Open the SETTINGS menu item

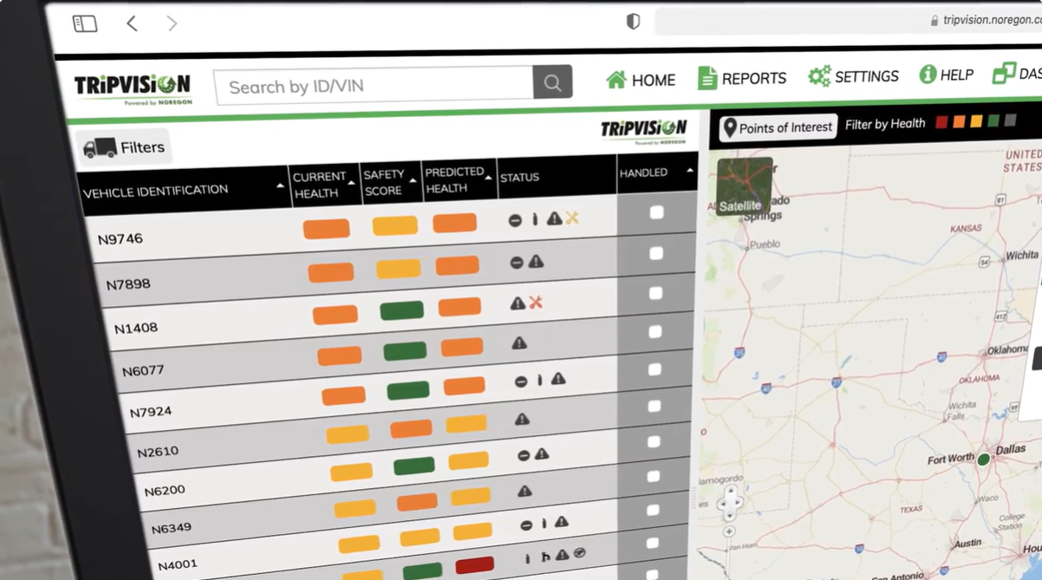click(x=853, y=75)
